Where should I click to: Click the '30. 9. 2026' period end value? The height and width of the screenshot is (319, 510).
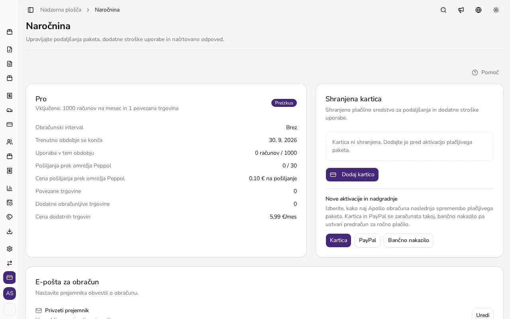click(x=283, y=140)
